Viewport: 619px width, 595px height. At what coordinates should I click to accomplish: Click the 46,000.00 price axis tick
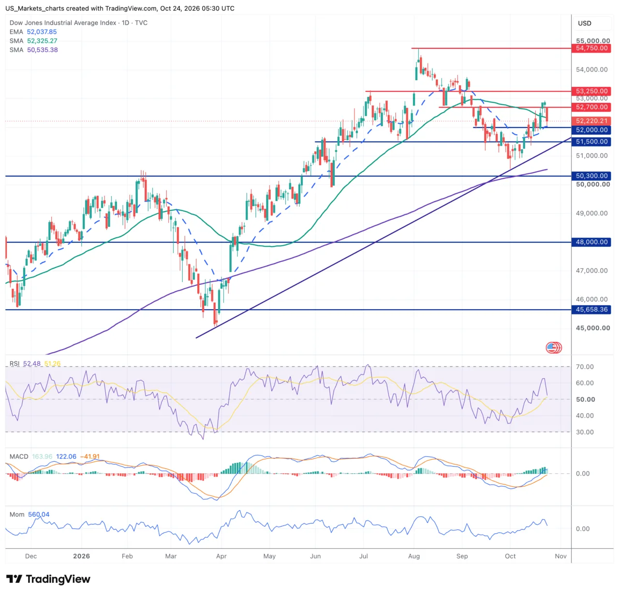click(x=591, y=299)
